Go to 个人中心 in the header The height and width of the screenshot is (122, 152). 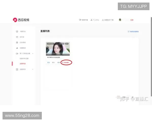(x=95, y=20)
